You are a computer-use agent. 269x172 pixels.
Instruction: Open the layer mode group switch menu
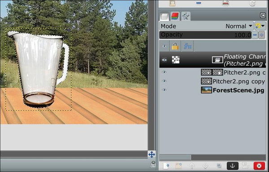pos(260,26)
